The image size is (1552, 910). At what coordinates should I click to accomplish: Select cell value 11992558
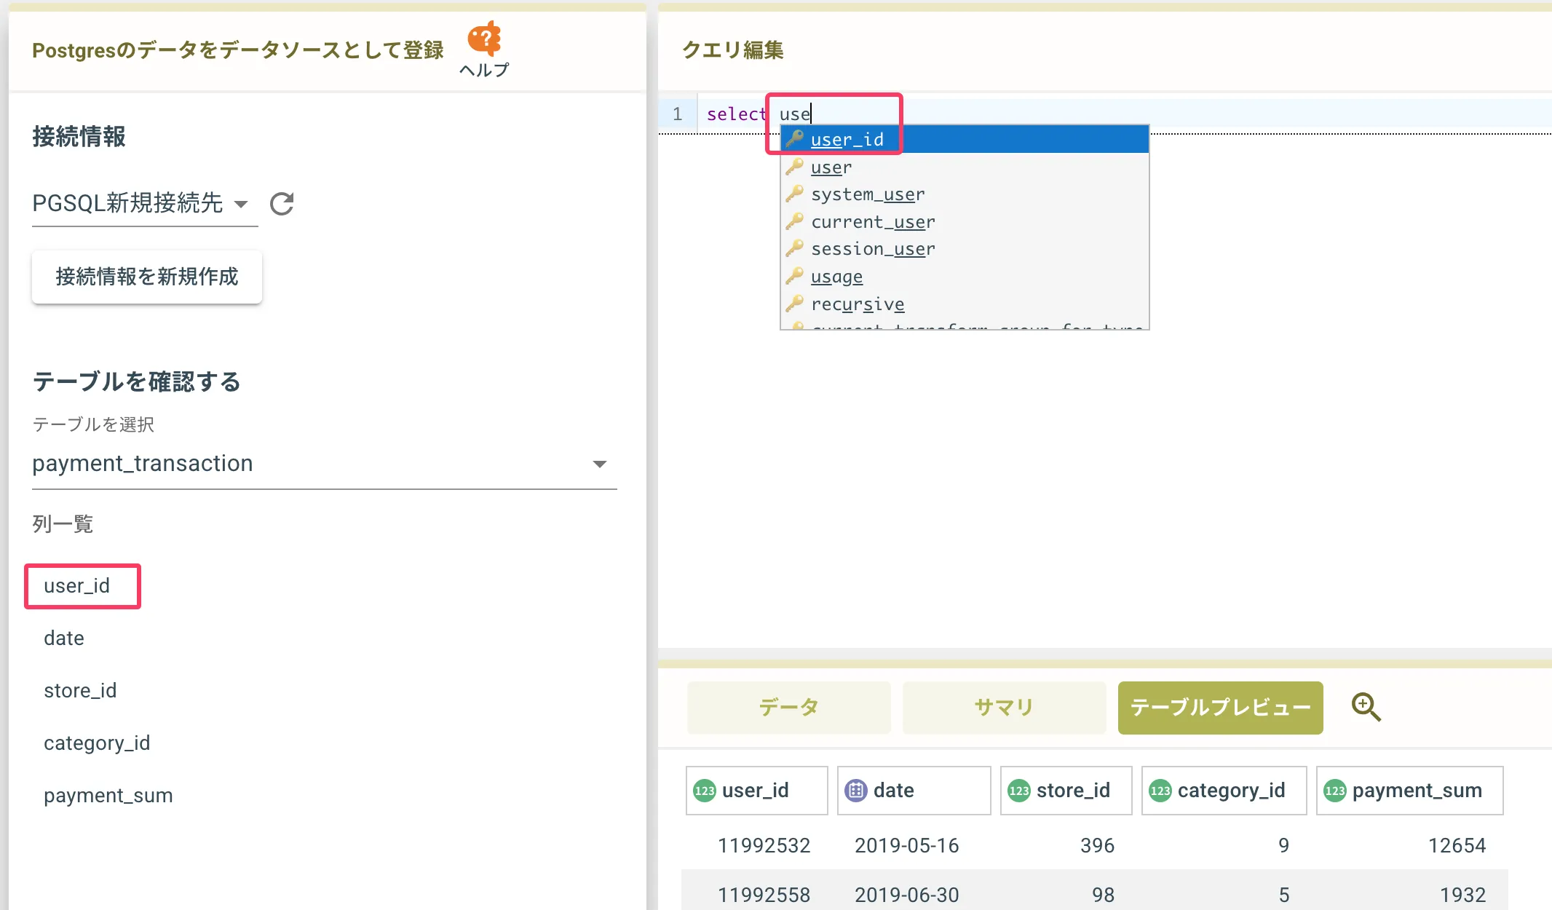click(x=764, y=895)
